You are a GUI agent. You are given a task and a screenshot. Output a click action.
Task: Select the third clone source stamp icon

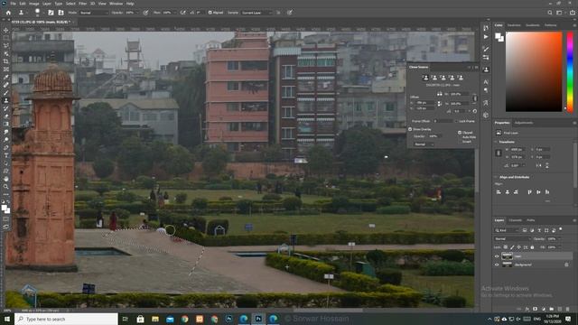click(443, 78)
